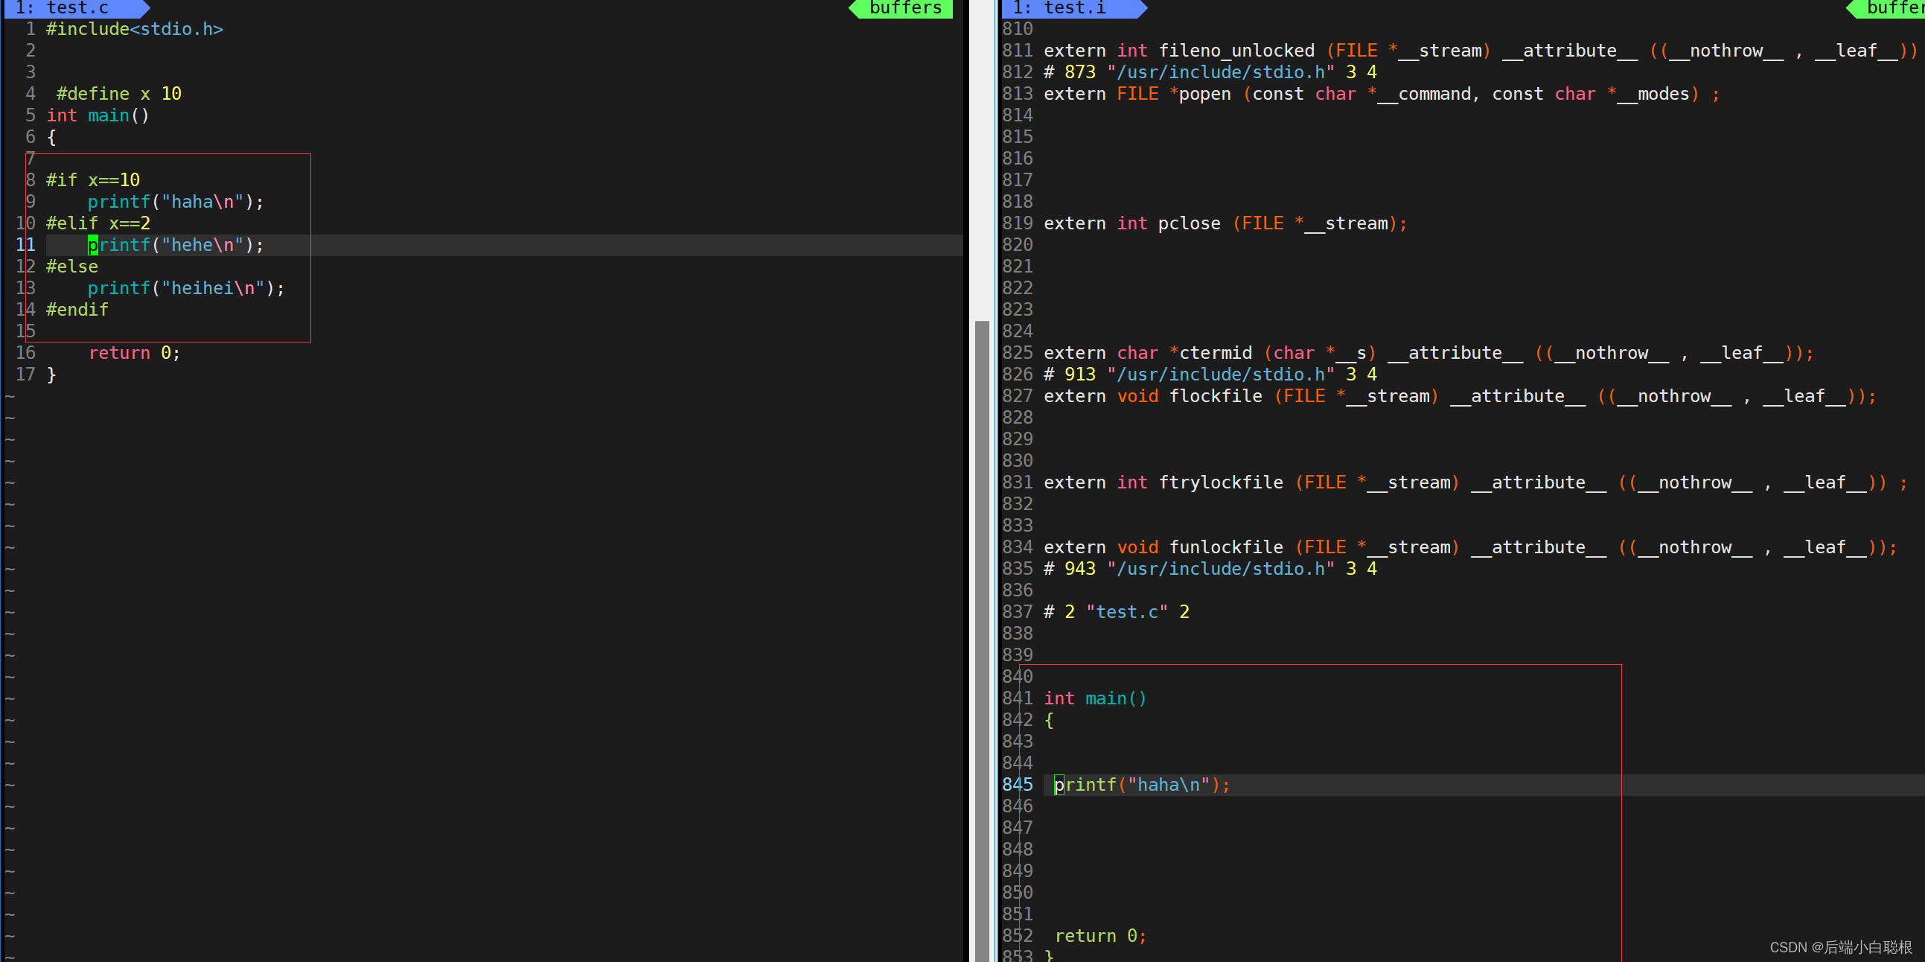Click 'int main()' in test.c

[x=98, y=115]
